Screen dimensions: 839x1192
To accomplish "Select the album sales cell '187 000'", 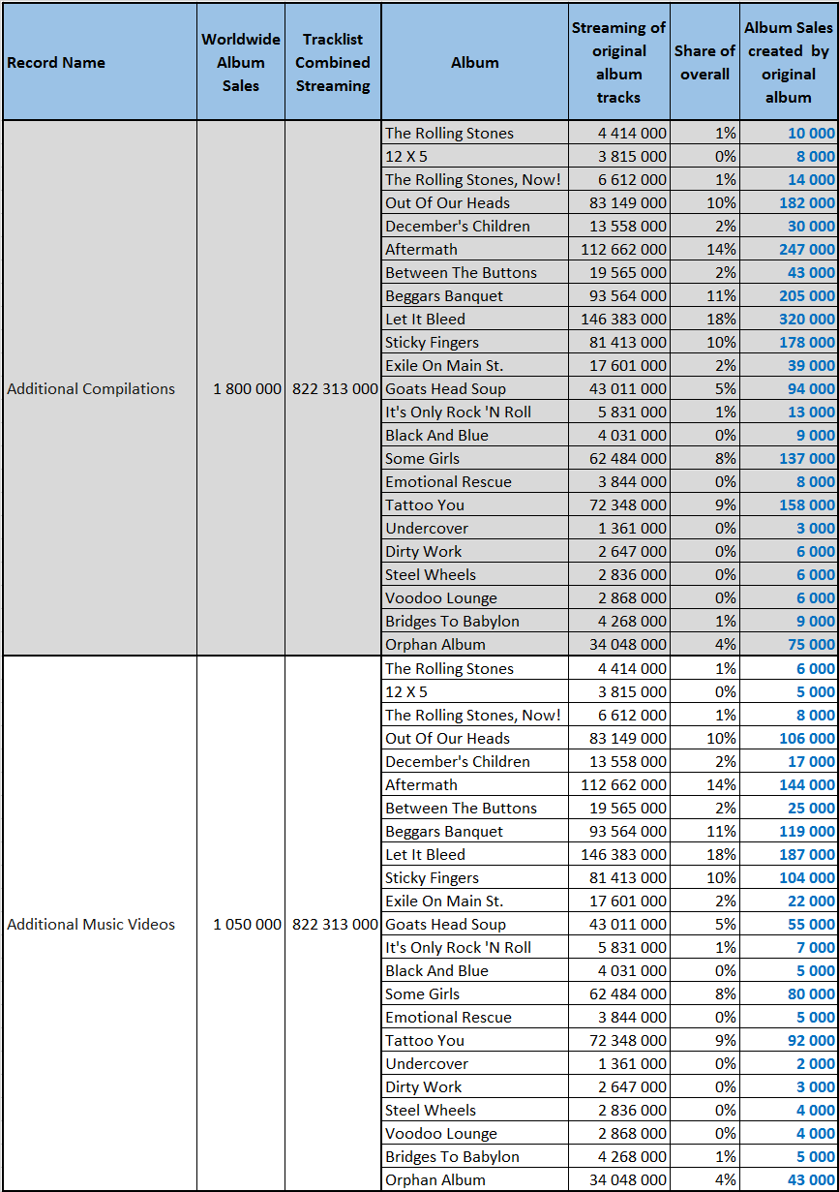I will pyautogui.click(x=789, y=854).
